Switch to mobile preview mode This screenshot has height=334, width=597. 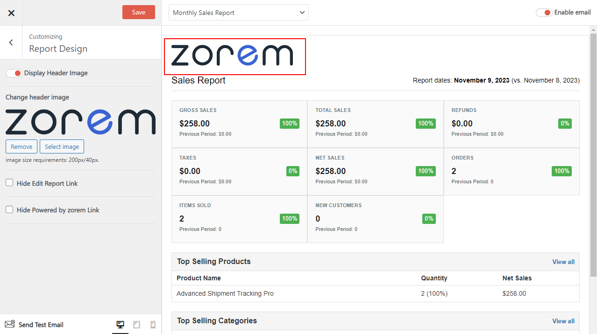pos(153,324)
